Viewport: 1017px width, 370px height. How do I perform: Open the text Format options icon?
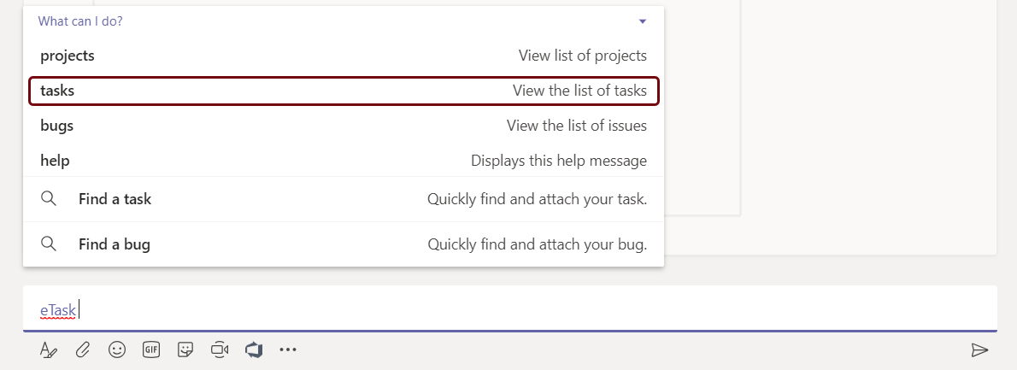tap(48, 349)
